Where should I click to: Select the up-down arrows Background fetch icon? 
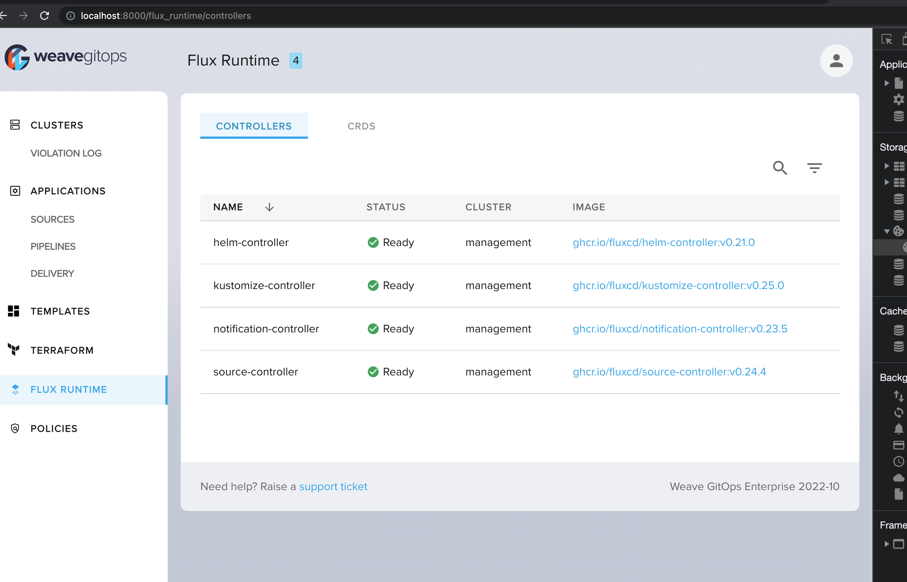point(898,396)
